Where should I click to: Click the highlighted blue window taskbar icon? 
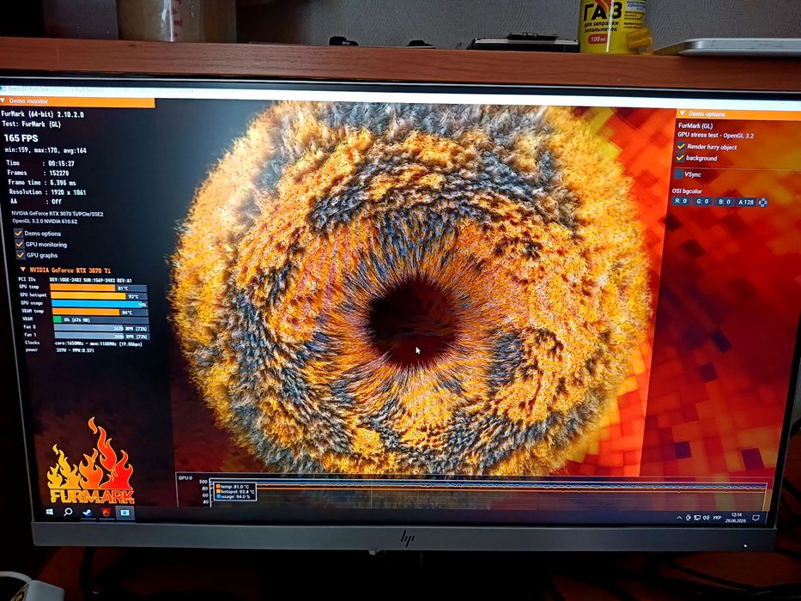[x=125, y=512]
